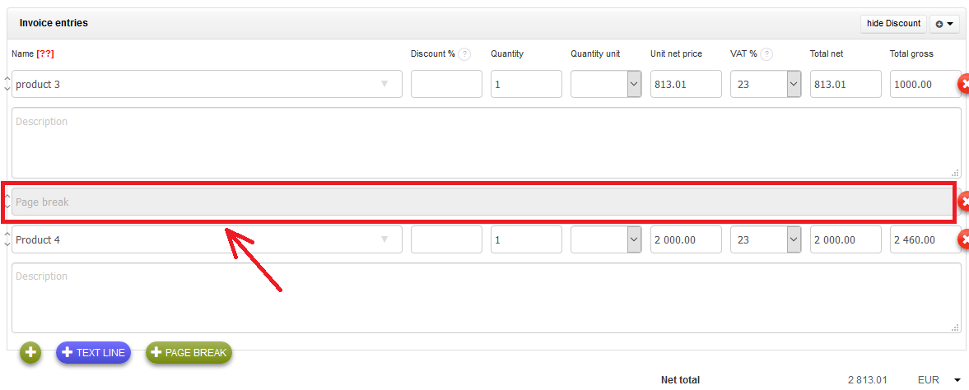Viewport: 969px width, 390px height.
Task: Expand the Product 4 name dropdown arrow
Action: pyautogui.click(x=384, y=239)
